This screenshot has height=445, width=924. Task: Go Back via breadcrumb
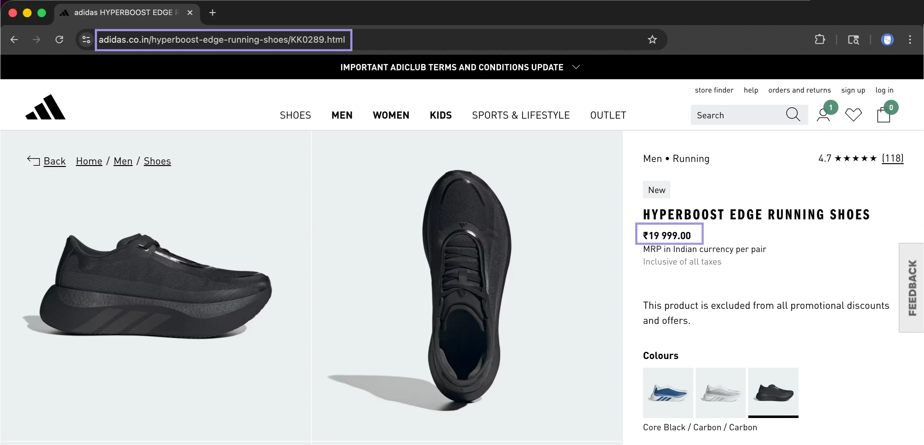(x=47, y=161)
